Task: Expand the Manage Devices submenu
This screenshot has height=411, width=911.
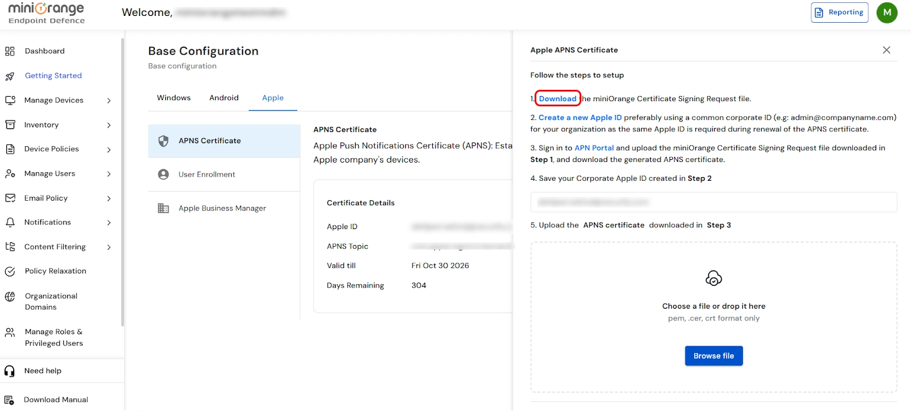Action: 109,101
